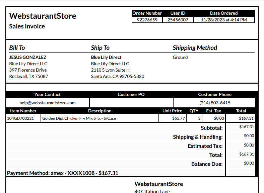This screenshot has height=193, width=264.
Task: Select the customer phone number (214) 803-6415
Action: pyautogui.click(x=215, y=103)
